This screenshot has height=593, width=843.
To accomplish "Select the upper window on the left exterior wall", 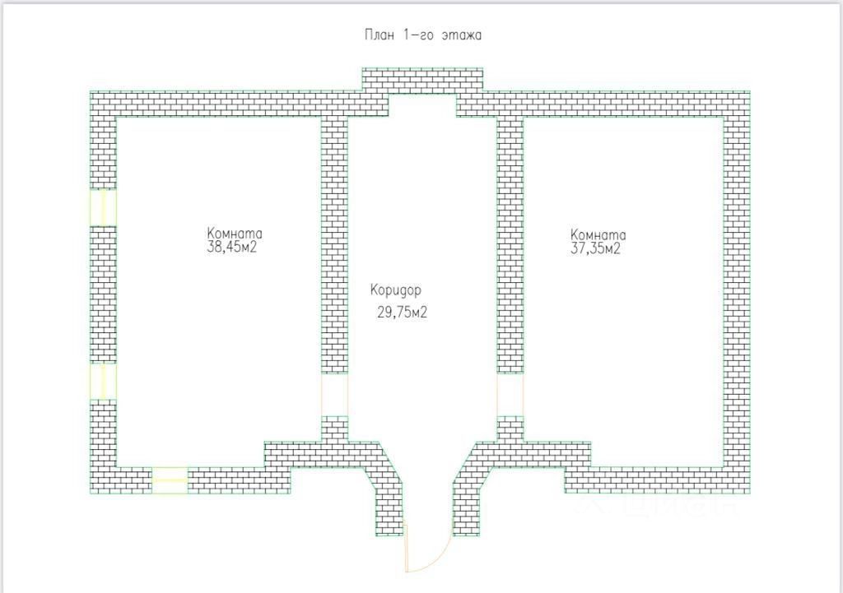I will 103,207.
